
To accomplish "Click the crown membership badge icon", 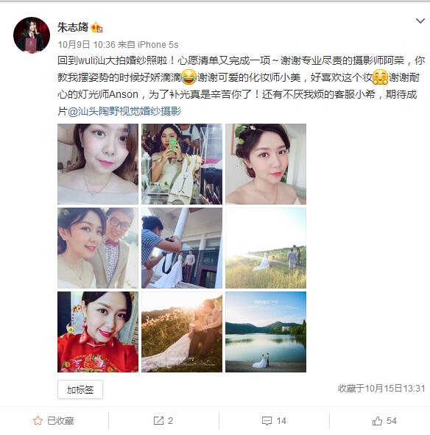I will click(96, 27).
